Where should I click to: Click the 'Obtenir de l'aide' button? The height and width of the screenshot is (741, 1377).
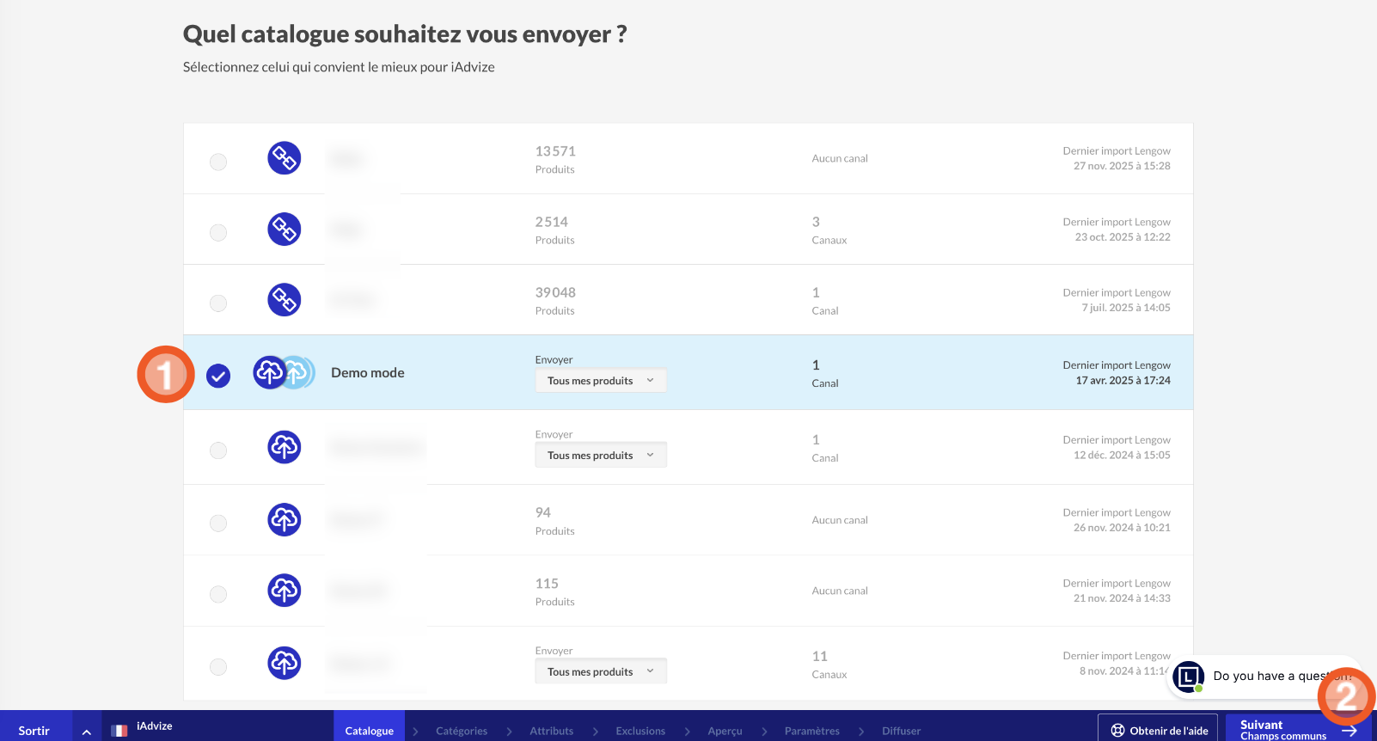pyautogui.click(x=1158, y=730)
